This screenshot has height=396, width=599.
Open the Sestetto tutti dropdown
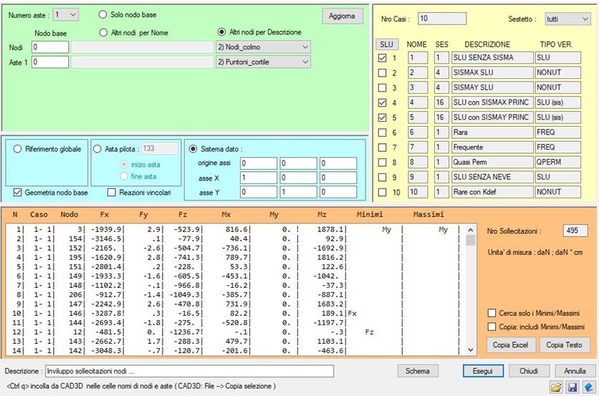561,19
